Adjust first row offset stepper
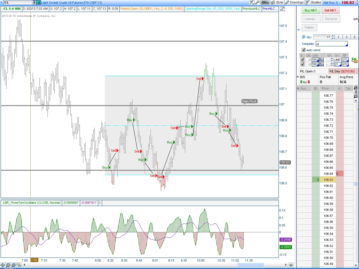The height and width of the screenshot is (269, 359). coord(332,60)
